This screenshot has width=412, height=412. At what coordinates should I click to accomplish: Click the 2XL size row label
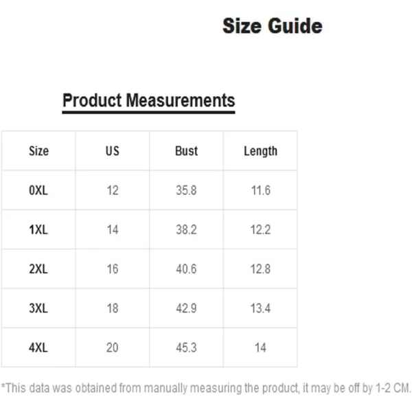(38, 269)
